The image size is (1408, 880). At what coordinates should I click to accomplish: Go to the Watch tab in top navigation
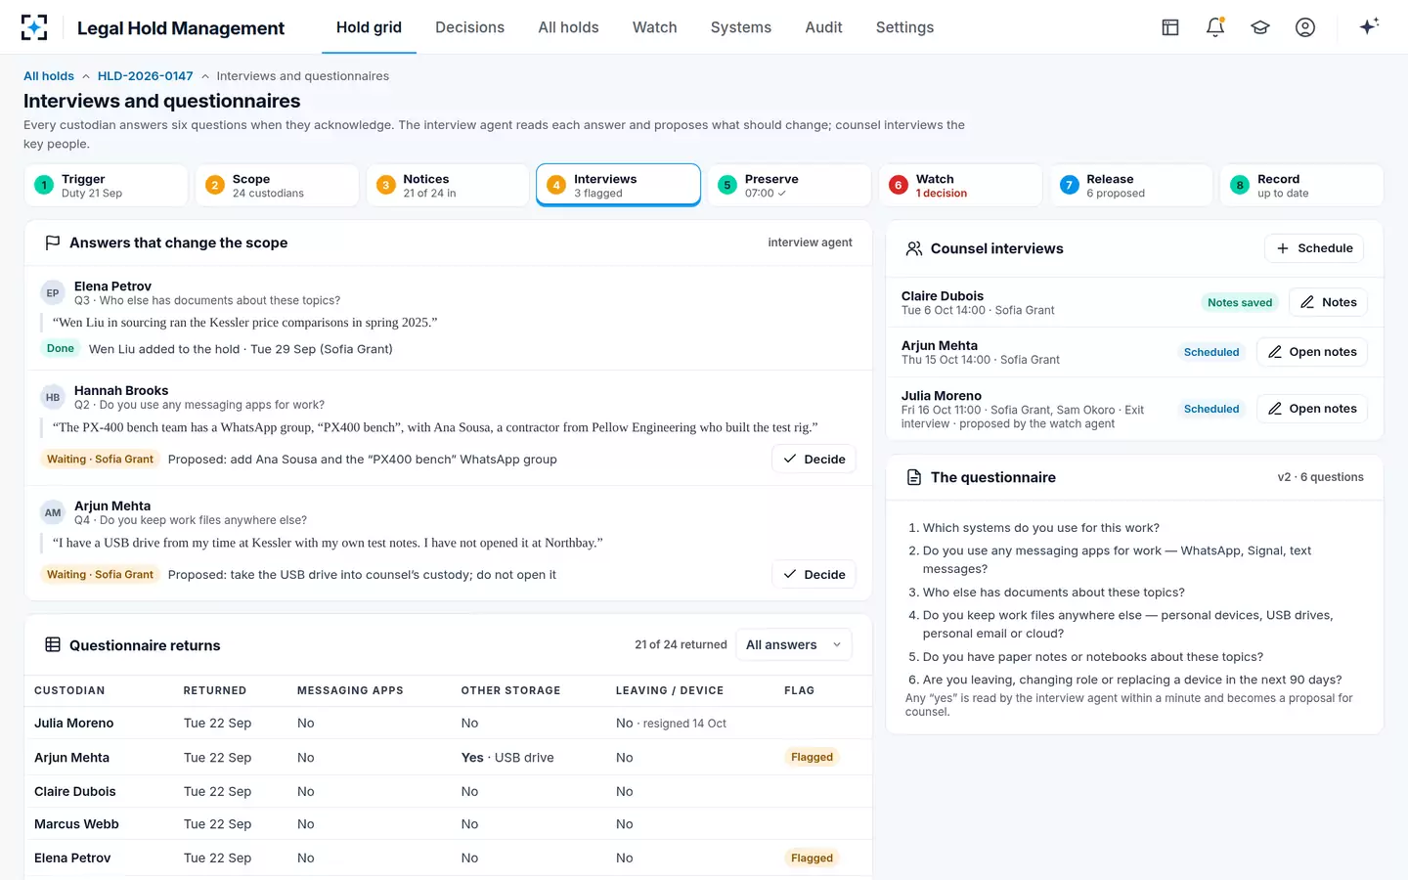(x=655, y=27)
